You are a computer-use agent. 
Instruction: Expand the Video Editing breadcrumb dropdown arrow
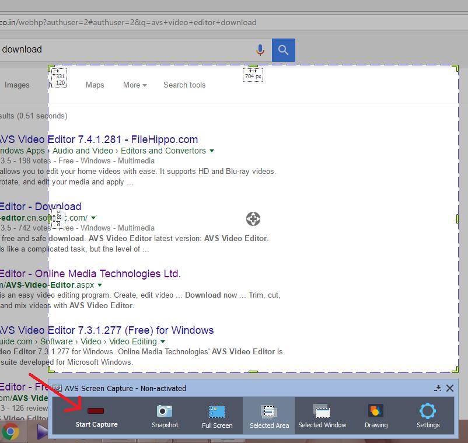click(x=163, y=341)
